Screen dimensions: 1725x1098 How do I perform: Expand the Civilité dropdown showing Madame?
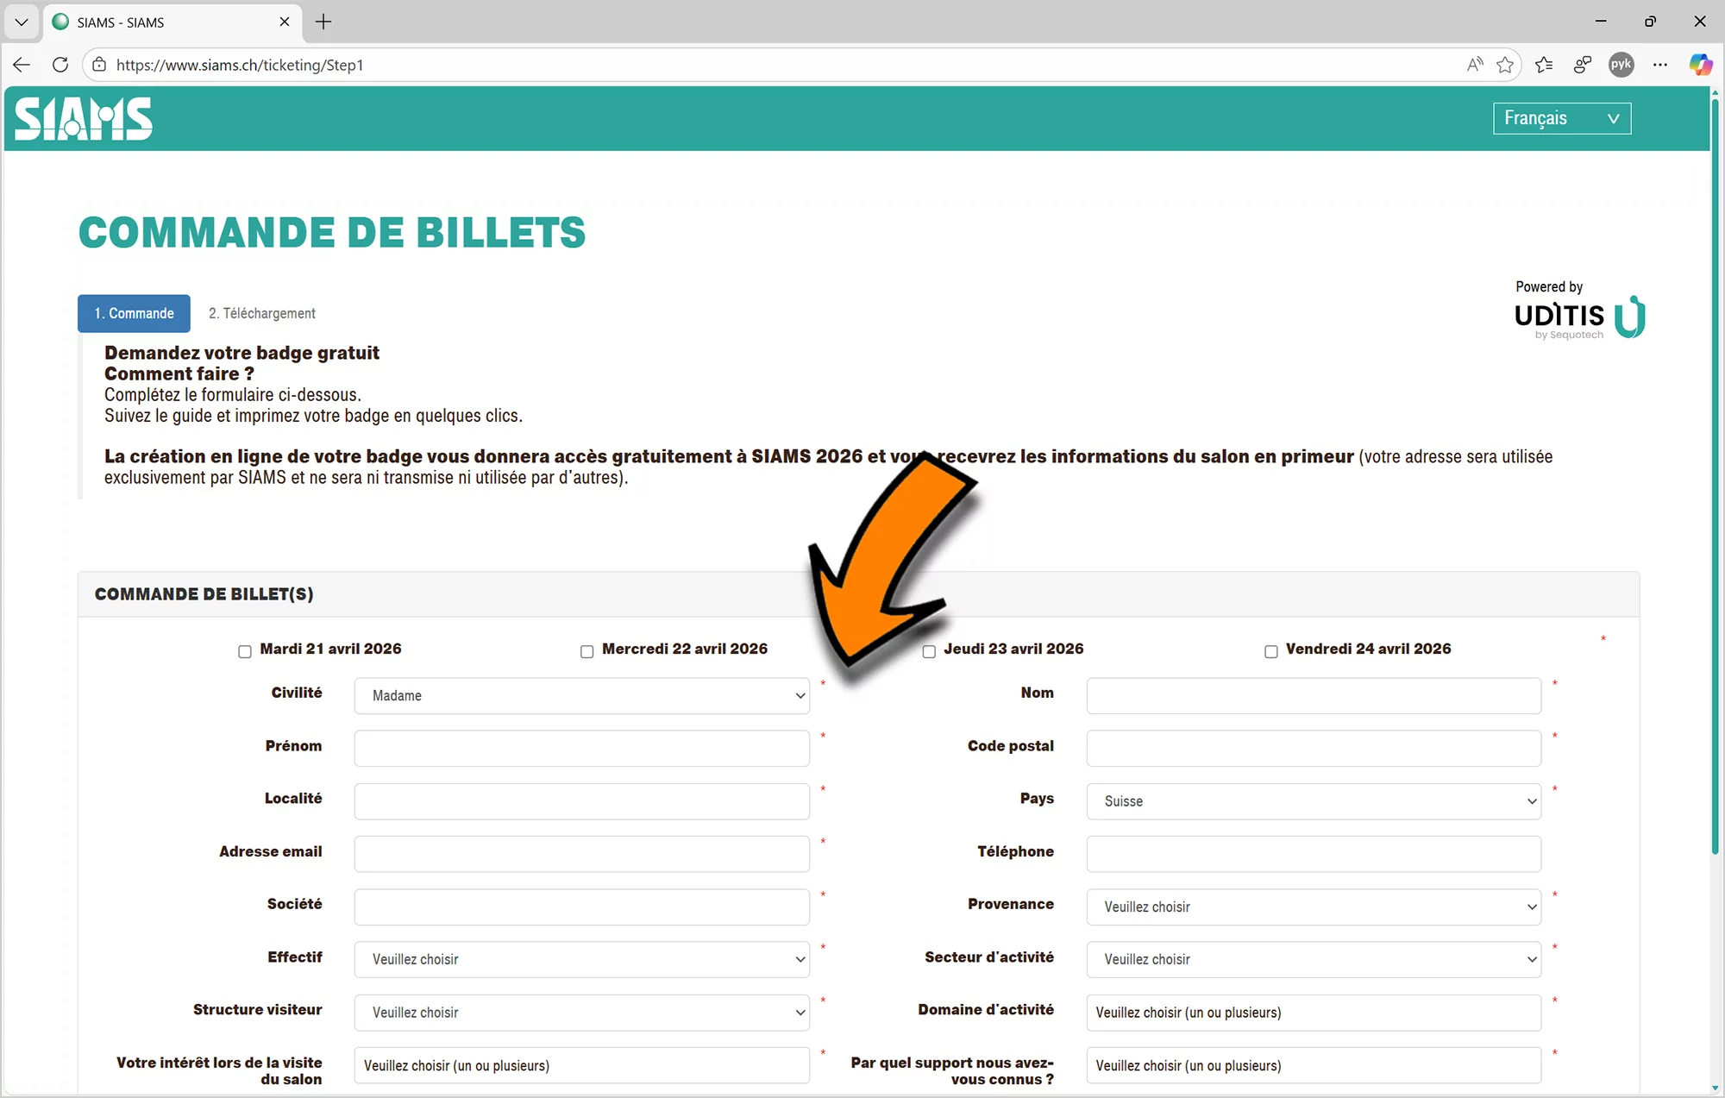point(581,696)
